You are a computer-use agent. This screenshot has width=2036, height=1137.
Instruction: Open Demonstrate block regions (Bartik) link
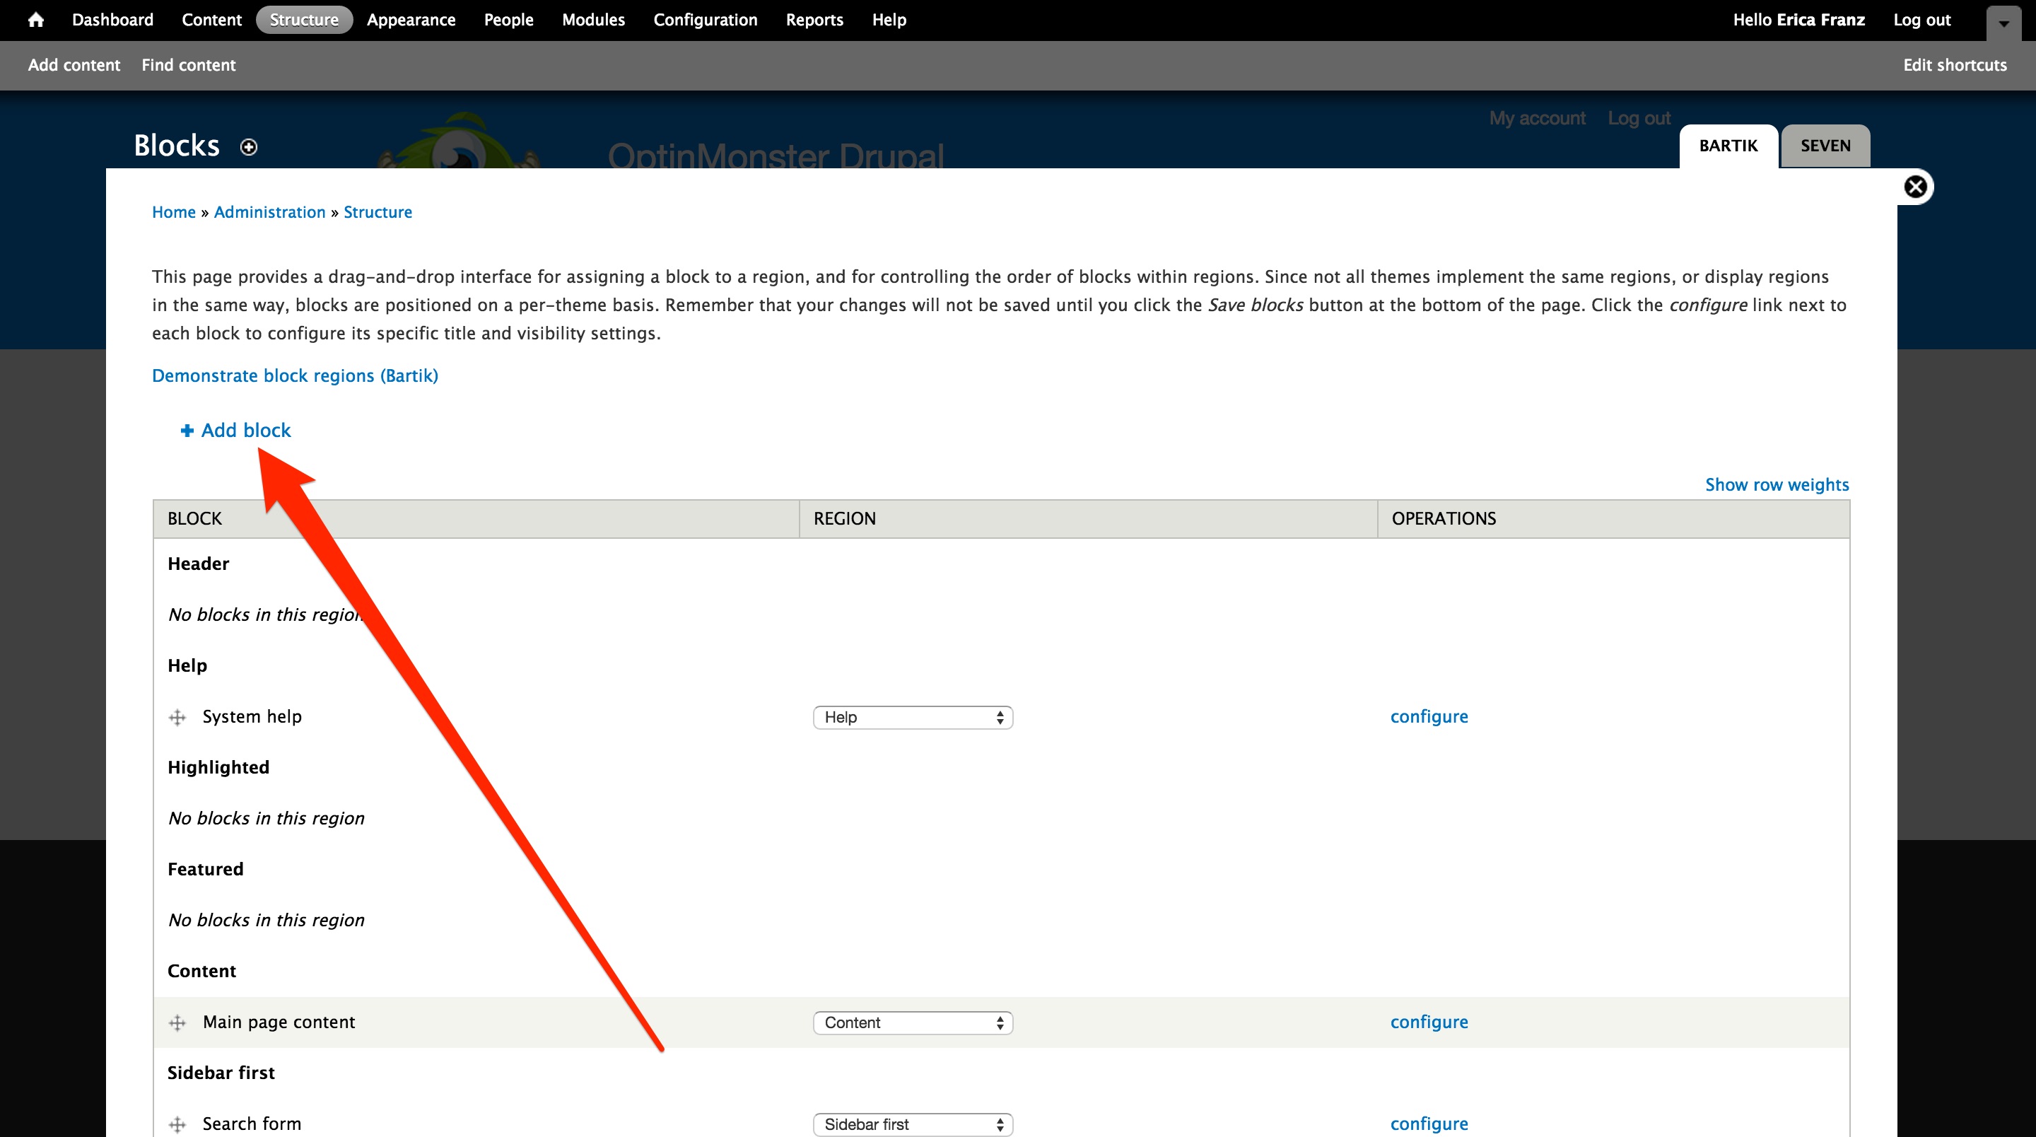tap(295, 375)
